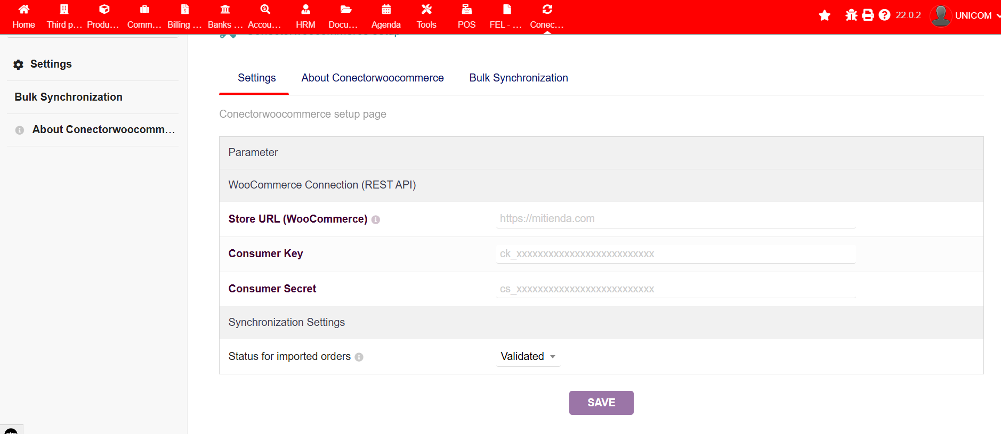
Task: Open the Agenda calendar icon
Action: [x=386, y=10]
